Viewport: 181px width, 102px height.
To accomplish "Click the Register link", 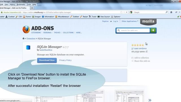I will pos(105,21).
